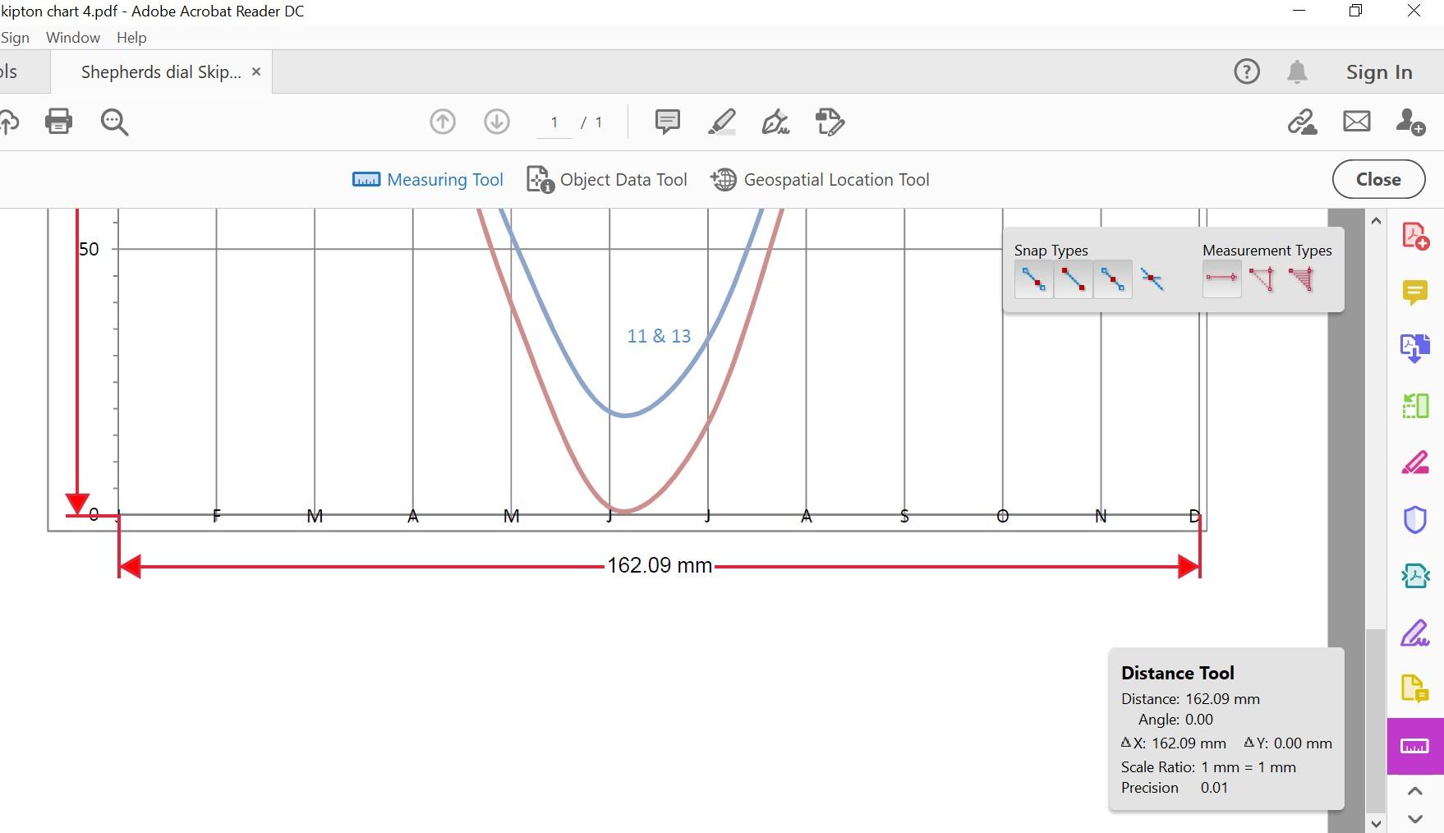Viewport: 1444px width, 833px height.
Task: Switch to Shepherds dial Skip... tab
Action: pyautogui.click(x=161, y=72)
